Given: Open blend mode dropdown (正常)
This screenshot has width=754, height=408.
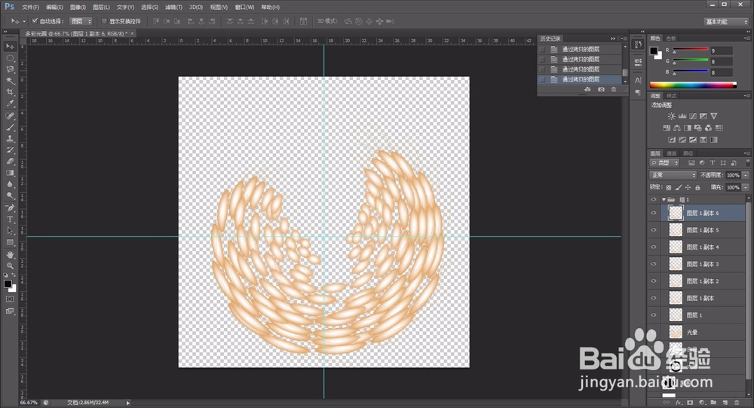Looking at the screenshot, I should [x=673, y=175].
